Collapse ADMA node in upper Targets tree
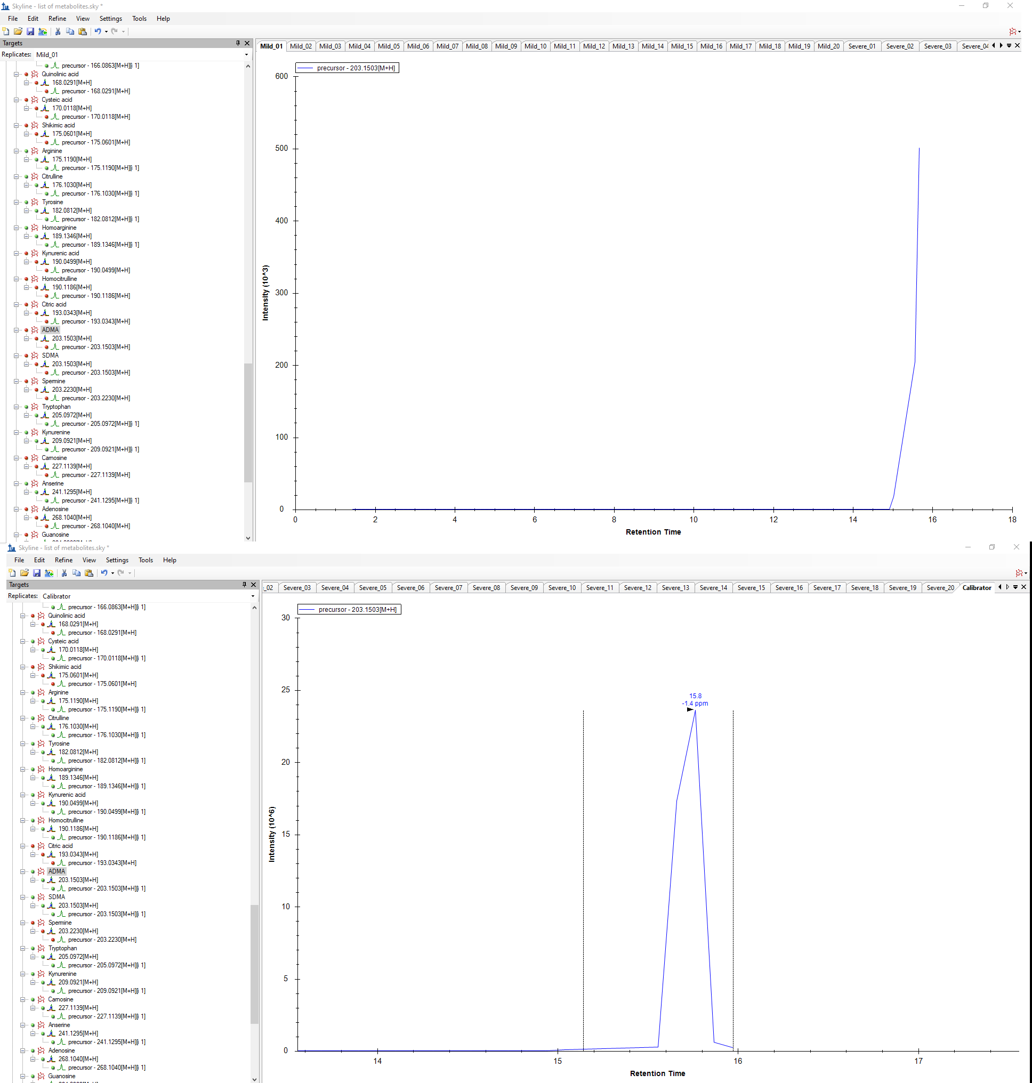This screenshot has width=1032, height=1083. pyautogui.click(x=17, y=330)
